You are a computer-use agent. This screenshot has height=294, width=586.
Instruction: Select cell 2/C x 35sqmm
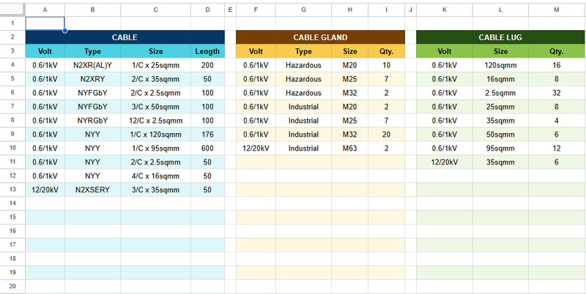(x=155, y=79)
